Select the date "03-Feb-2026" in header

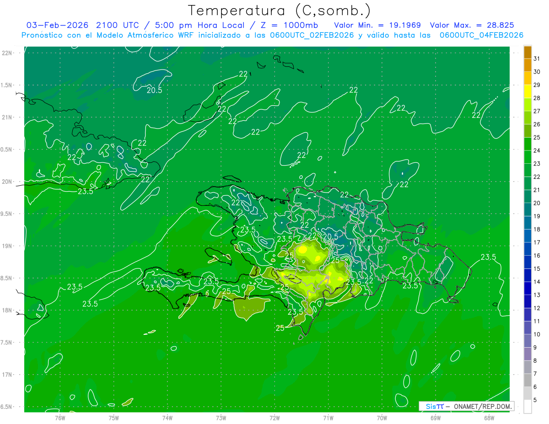click(57, 25)
